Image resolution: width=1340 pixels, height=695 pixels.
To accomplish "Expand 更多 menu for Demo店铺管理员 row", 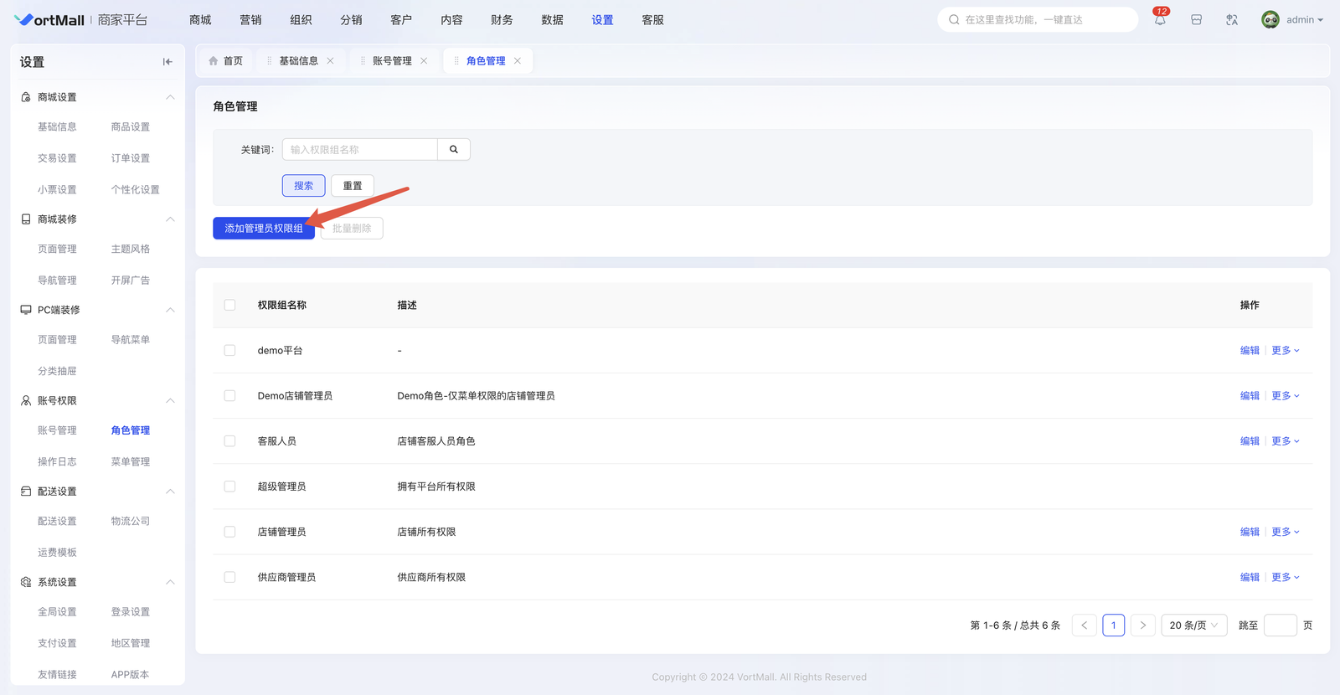I will coord(1285,396).
